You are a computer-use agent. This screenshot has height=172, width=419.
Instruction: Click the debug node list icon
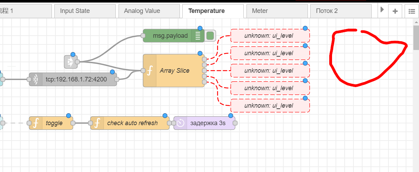198,36
